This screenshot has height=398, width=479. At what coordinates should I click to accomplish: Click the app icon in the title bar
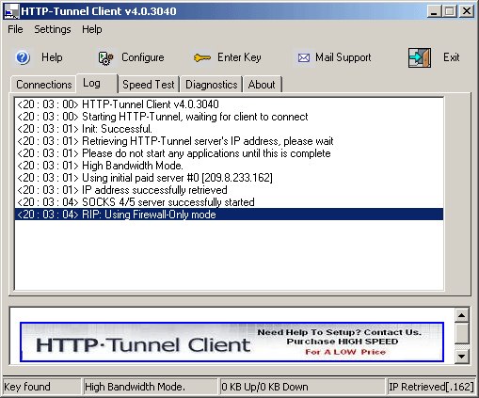pos(11,11)
